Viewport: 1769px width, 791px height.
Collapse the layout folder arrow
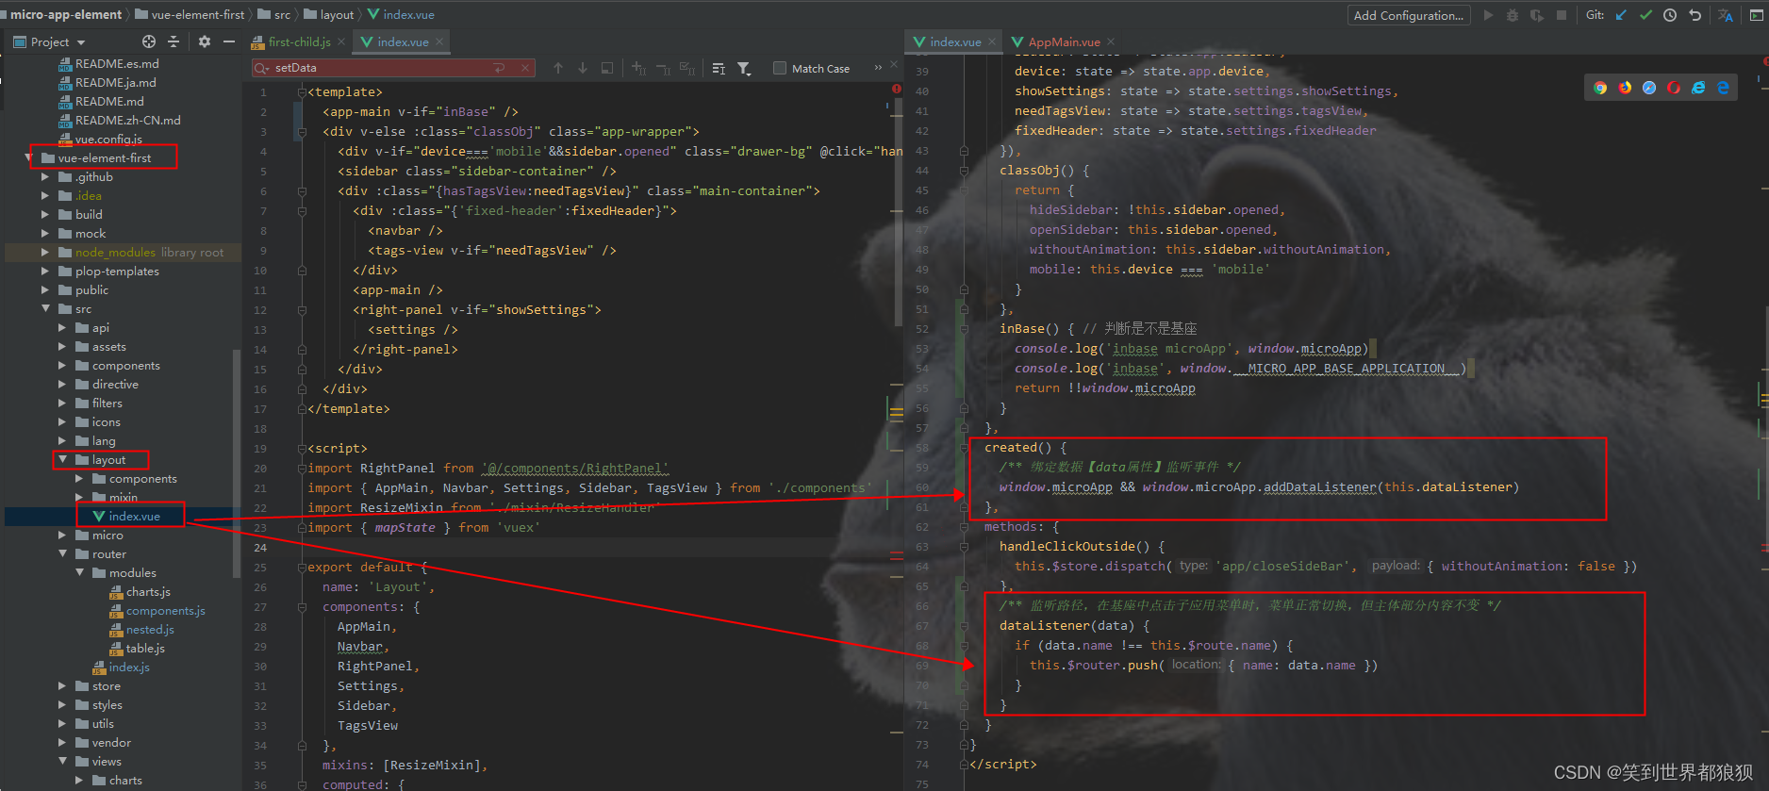click(x=62, y=460)
